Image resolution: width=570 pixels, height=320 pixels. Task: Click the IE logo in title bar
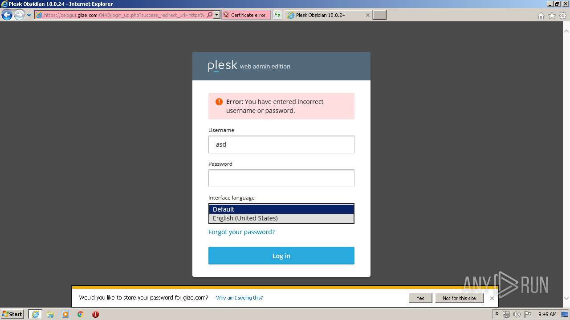pos(4,4)
